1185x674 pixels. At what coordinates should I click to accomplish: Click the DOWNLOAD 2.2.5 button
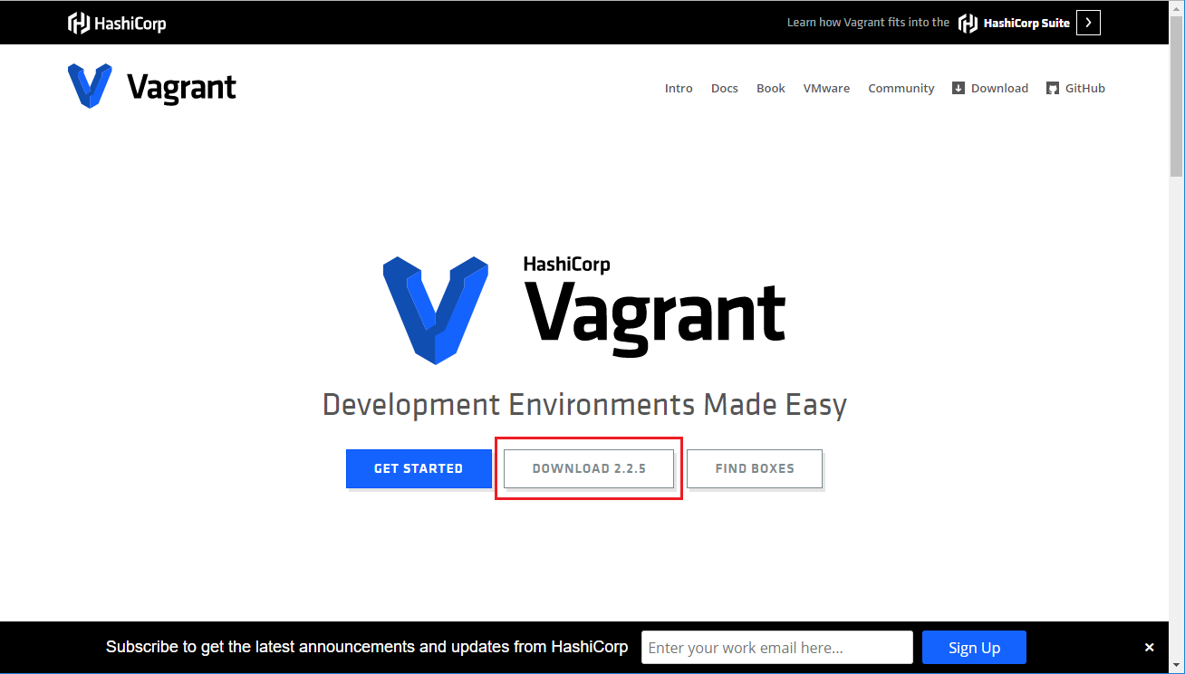[589, 468]
